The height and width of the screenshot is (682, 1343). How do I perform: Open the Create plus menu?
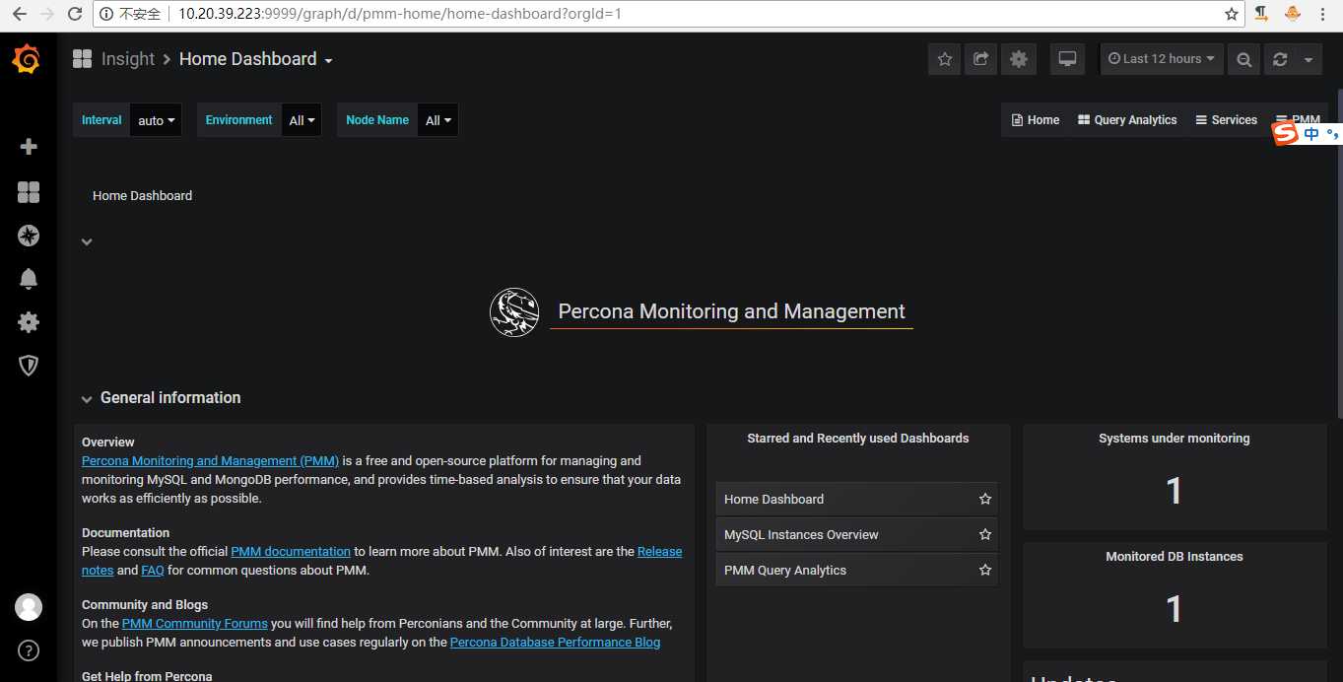[x=29, y=147]
